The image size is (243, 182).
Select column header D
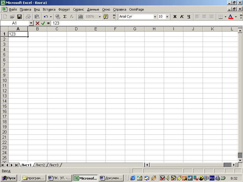(76, 29)
